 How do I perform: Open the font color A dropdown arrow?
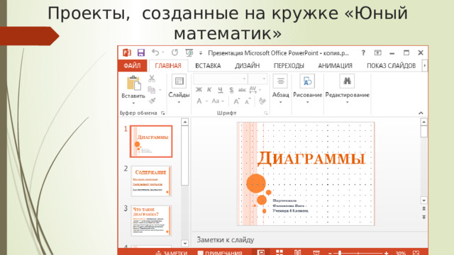click(206, 101)
